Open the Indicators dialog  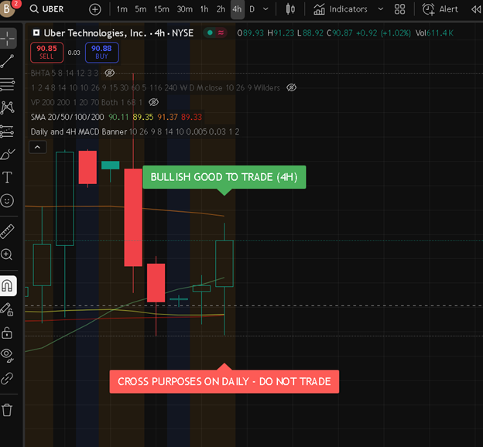coord(341,9)
